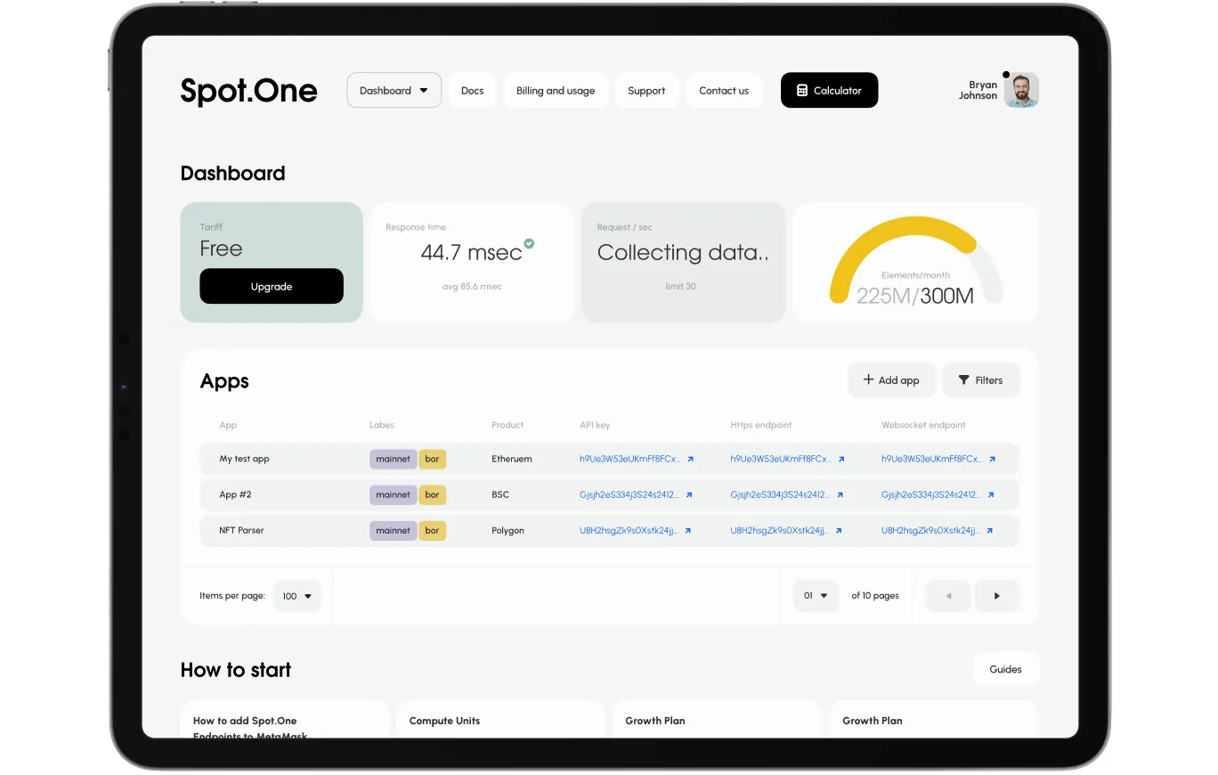Click the bor label on App #2
Image resolution: width=1218 pixels, height=775 pixels.
coord(432,494)
